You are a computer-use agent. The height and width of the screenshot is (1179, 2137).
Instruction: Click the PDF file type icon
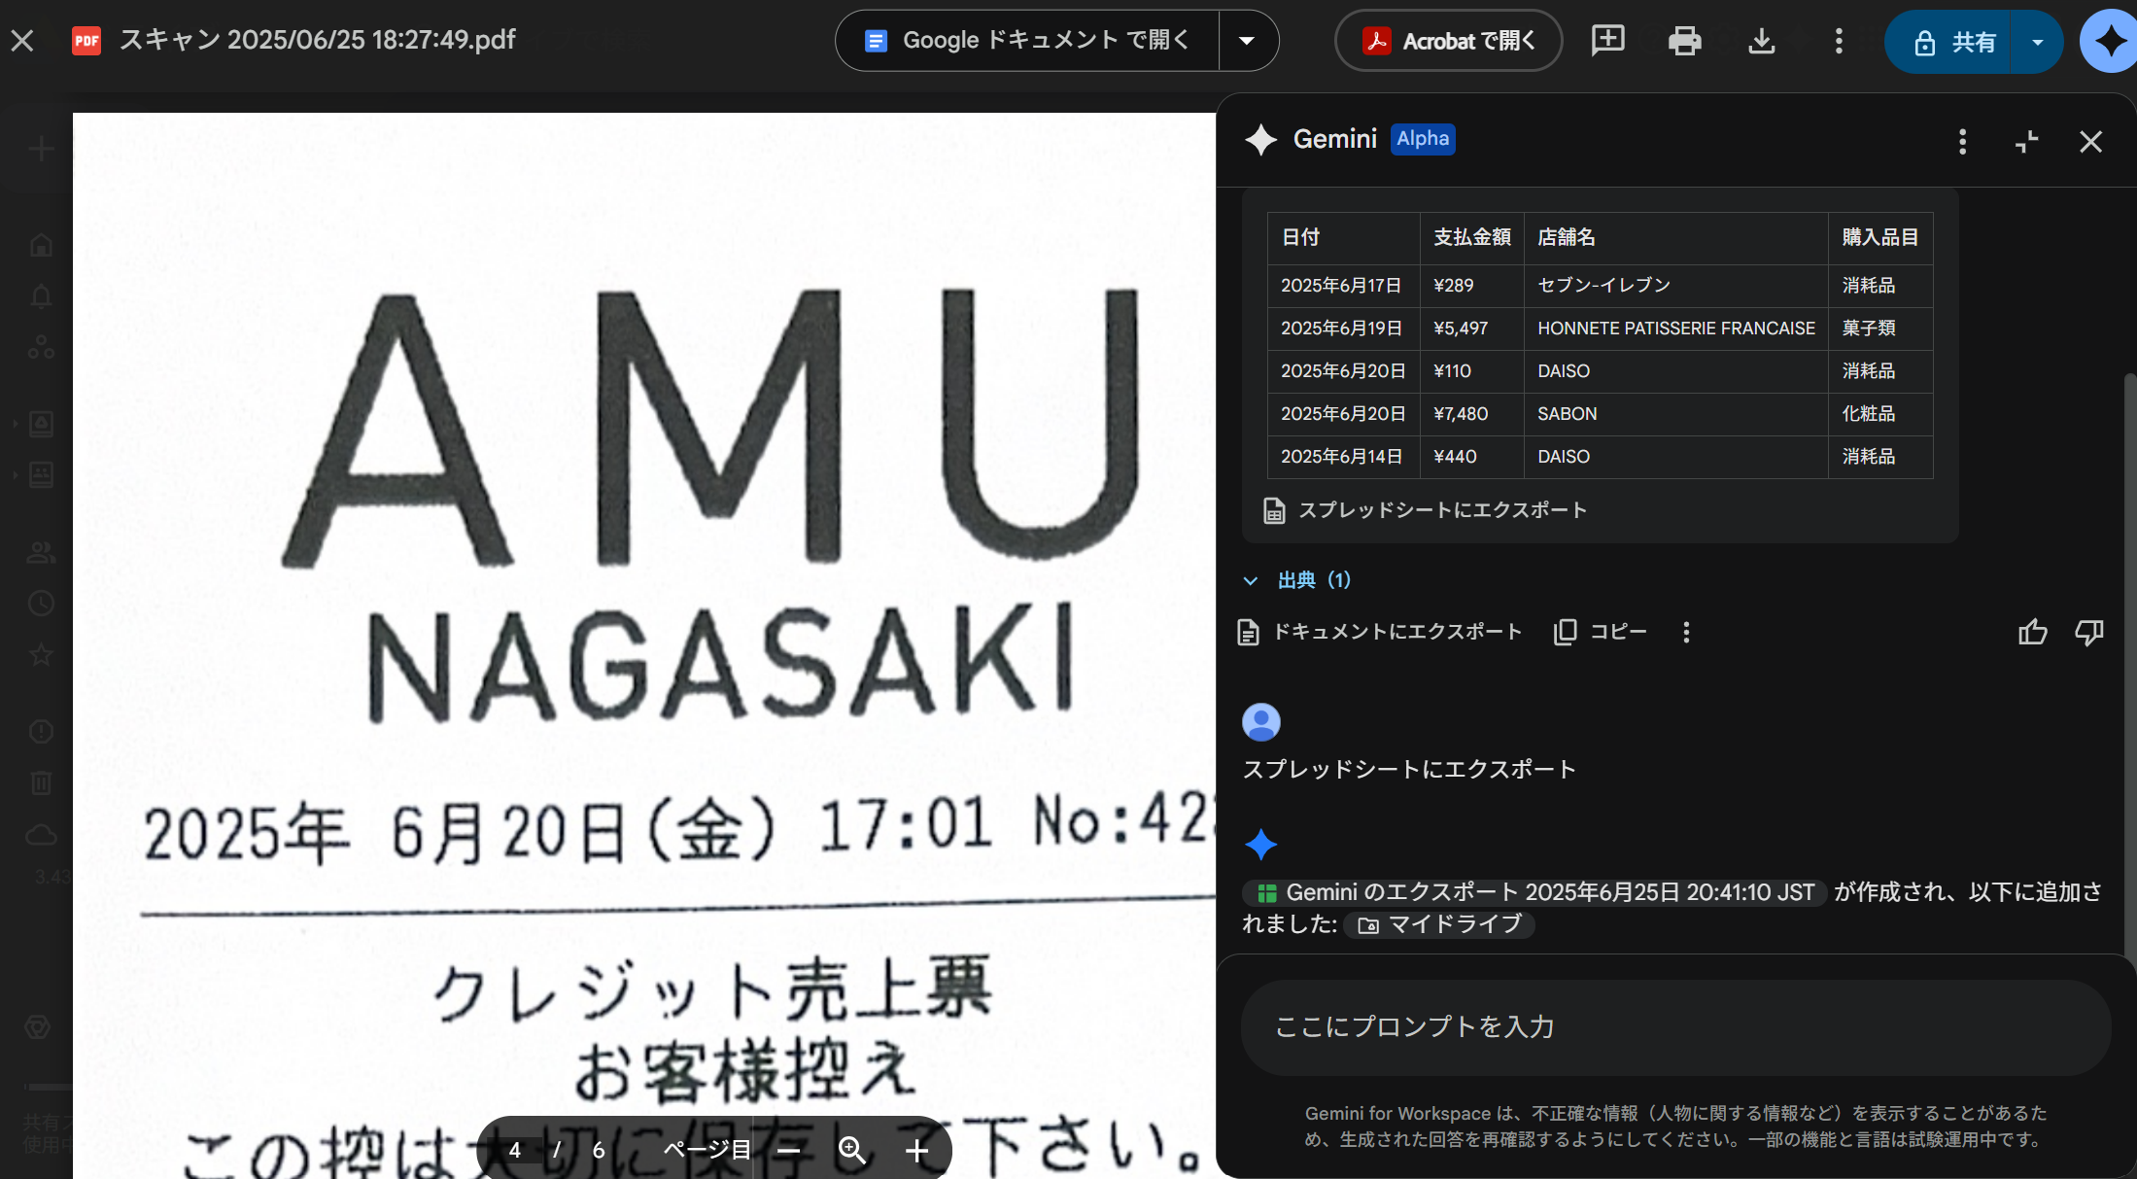pyautogui.click(x=86, y=41)
